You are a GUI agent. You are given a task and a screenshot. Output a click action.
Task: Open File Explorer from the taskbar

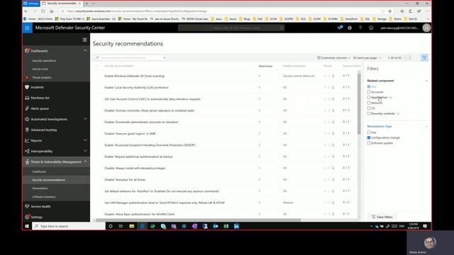click(132, 226)
